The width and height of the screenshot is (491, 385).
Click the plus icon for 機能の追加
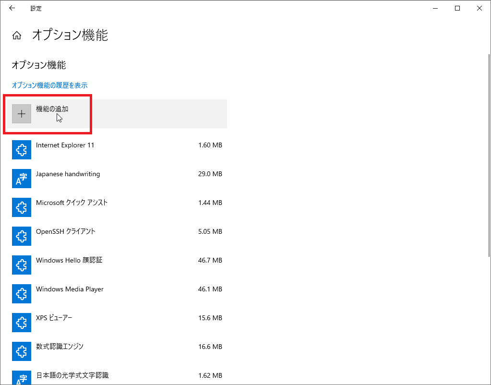coord(22,114)
